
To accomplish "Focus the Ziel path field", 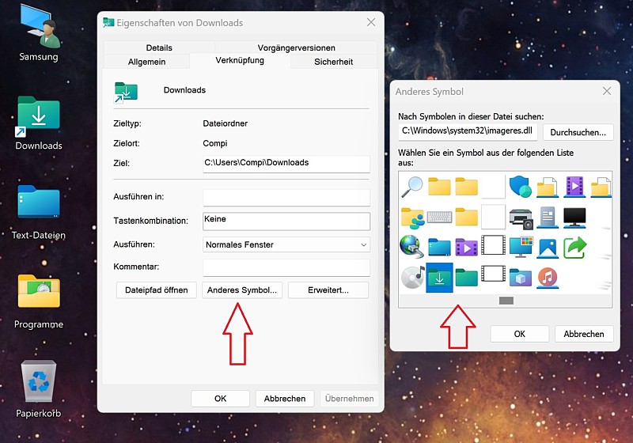I will (286, 164).
